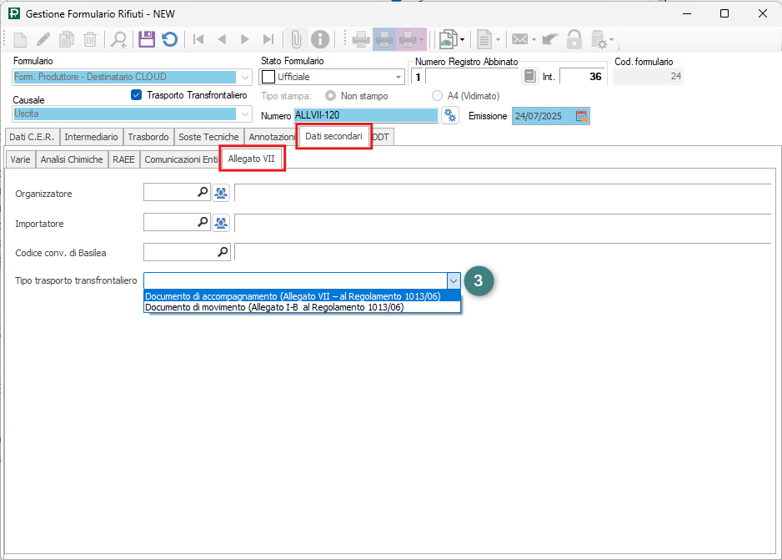The width and height of the screenshot is (782, 560).
Task: Collapse the Tipo trasporto transfrontaliero dropdown arrow
Action: 454,280
